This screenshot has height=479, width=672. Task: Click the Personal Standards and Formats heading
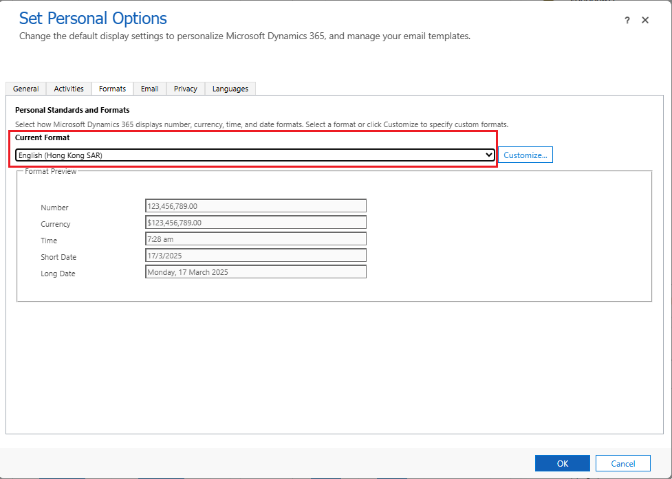[x=72, y=110]
